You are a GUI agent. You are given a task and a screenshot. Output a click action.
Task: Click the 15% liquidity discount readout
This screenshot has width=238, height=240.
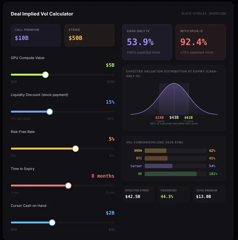tap(110, 102)
